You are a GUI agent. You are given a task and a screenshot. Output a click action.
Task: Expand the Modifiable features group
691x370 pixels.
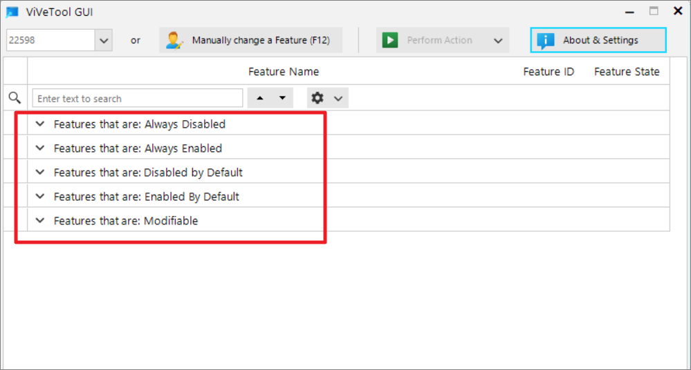pyautogui.click(x=40, y=220)
